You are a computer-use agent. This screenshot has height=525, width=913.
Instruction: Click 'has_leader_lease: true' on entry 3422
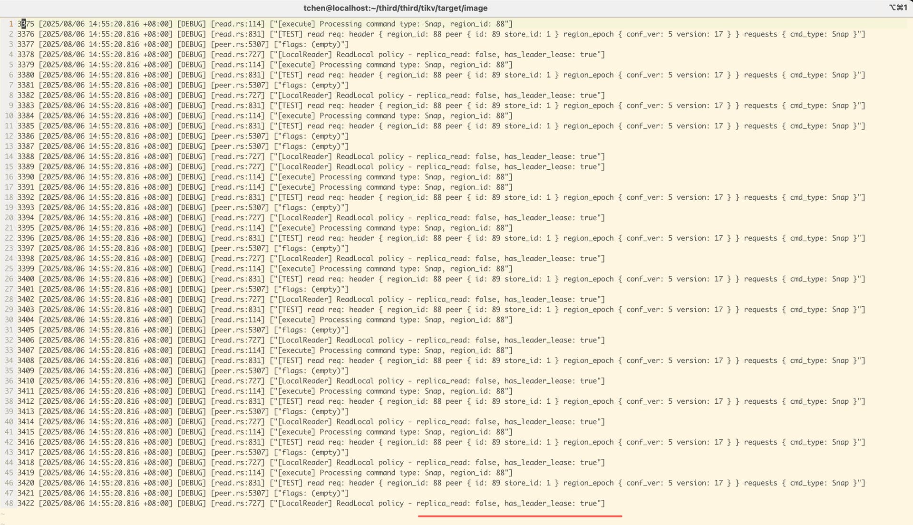point(550,503)
